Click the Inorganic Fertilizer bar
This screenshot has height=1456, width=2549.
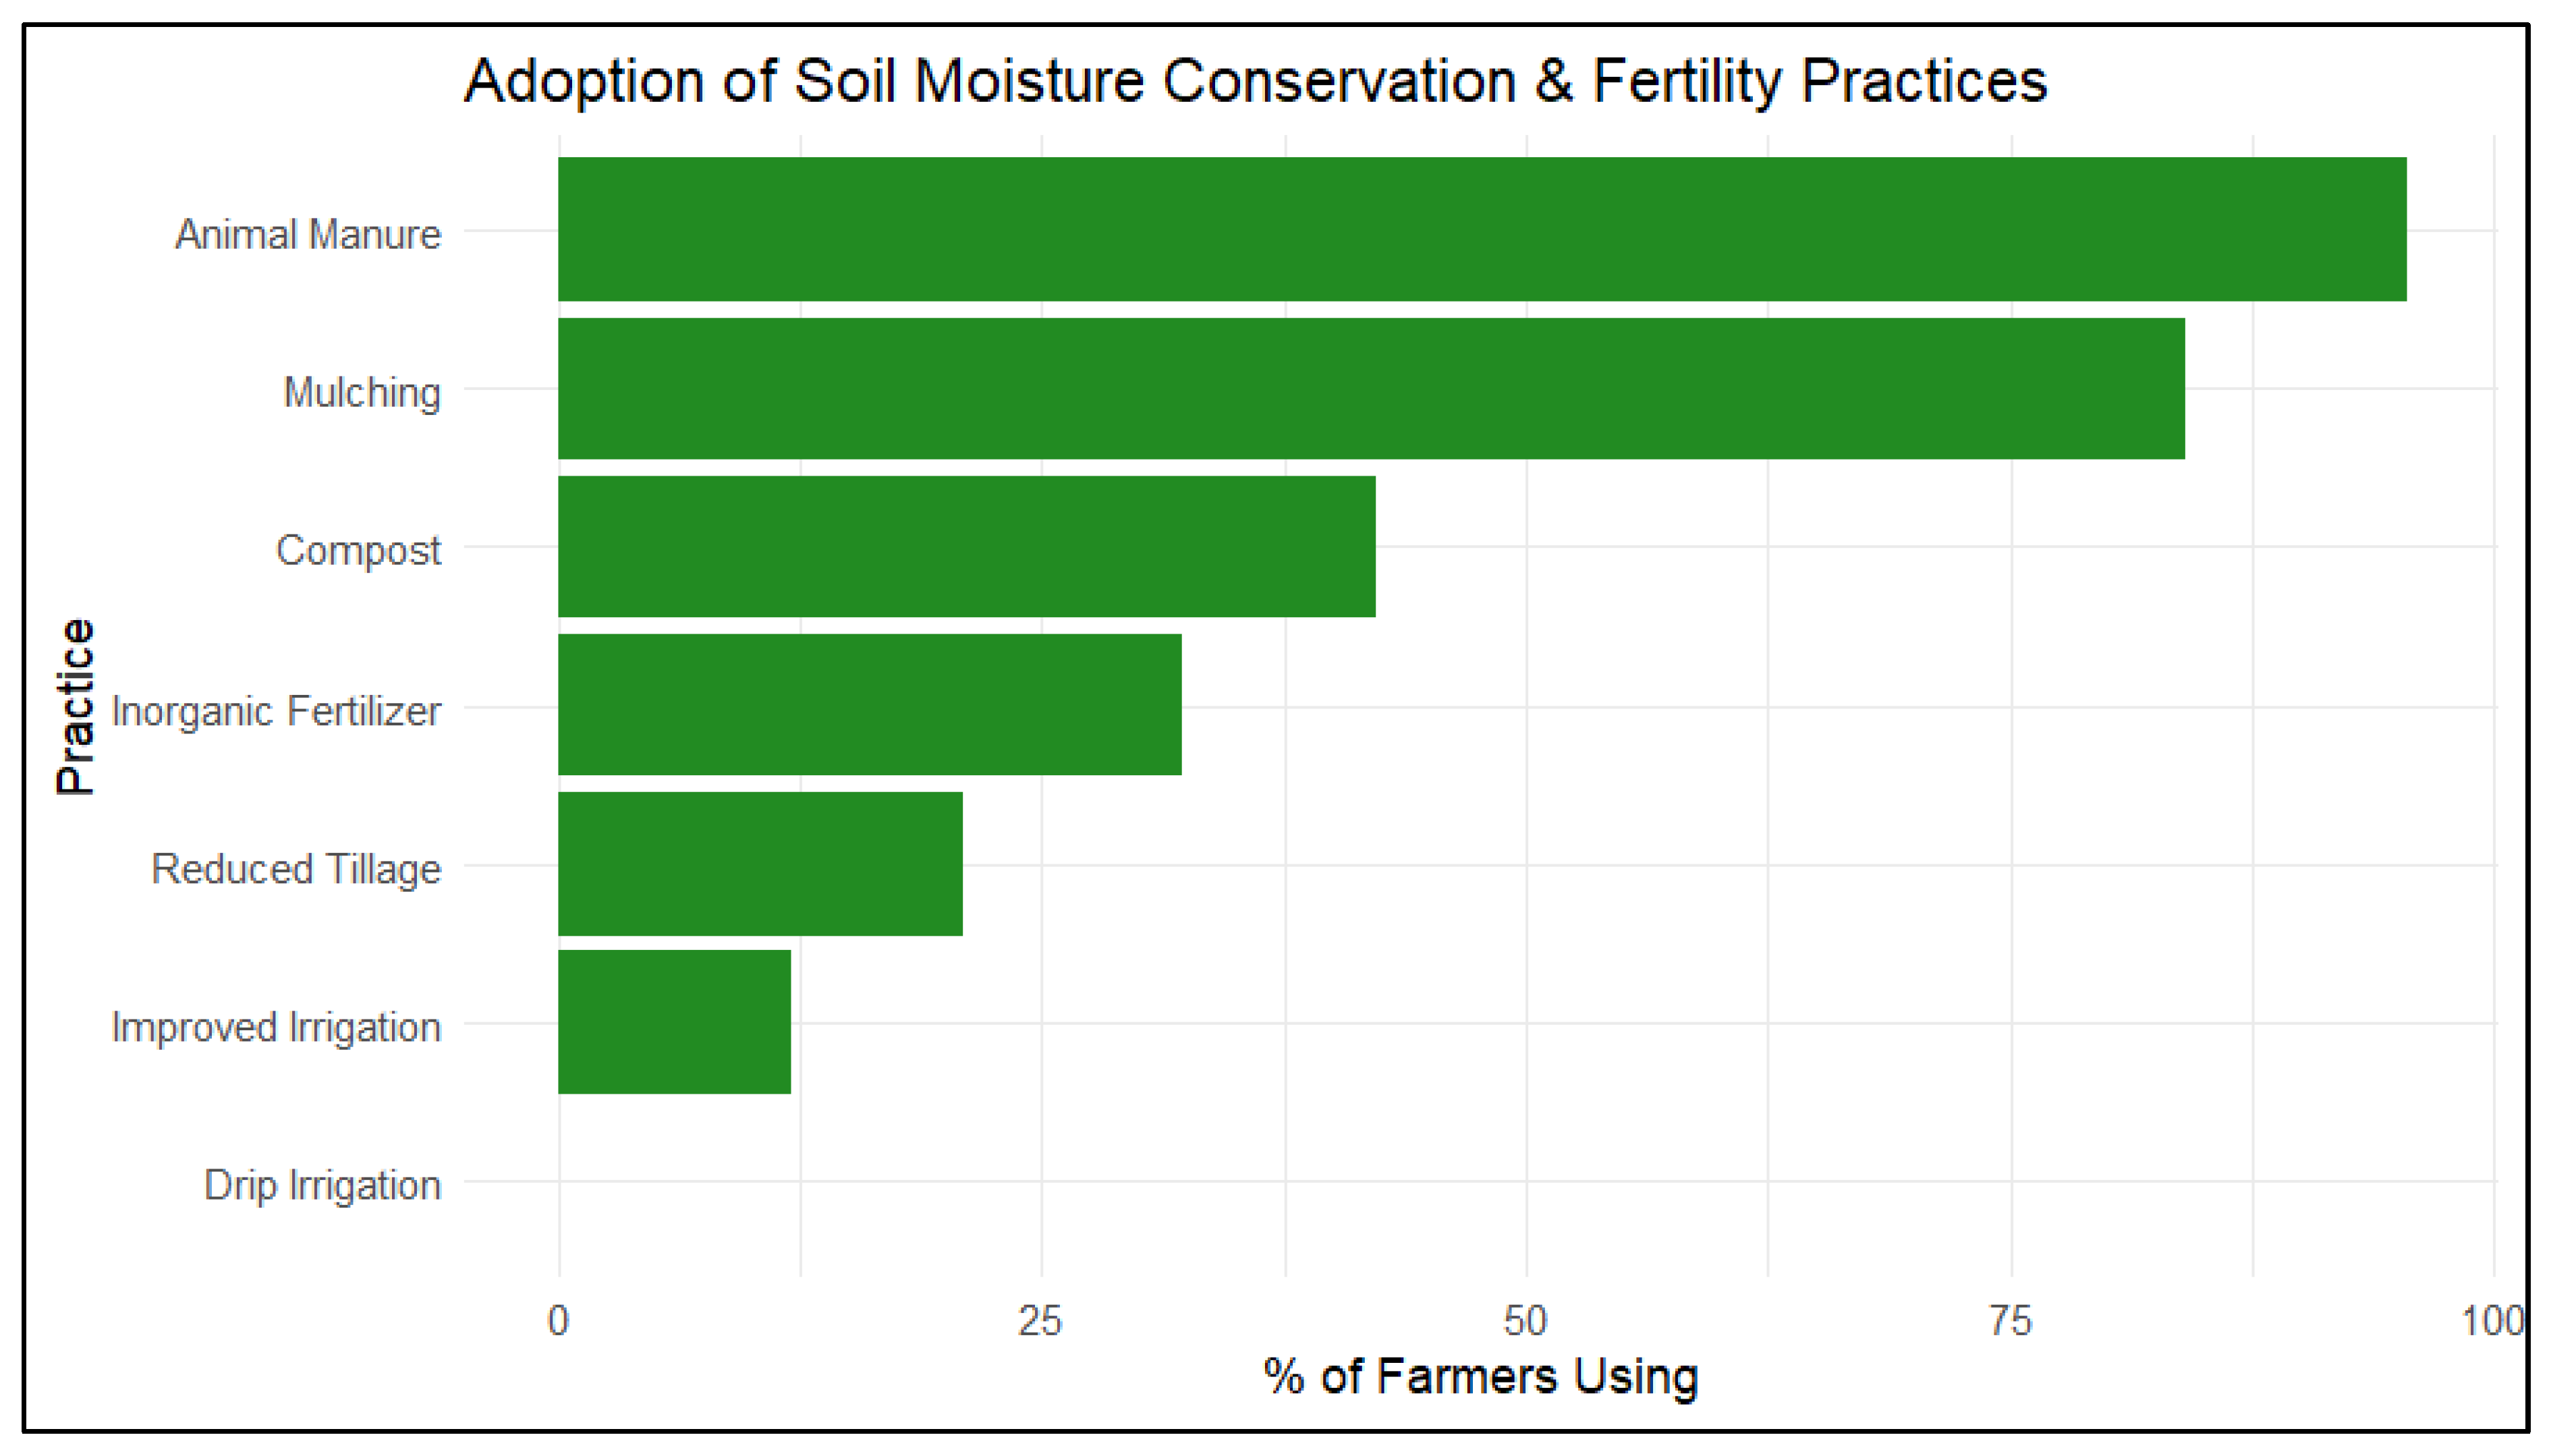click(x=869, y=704)
